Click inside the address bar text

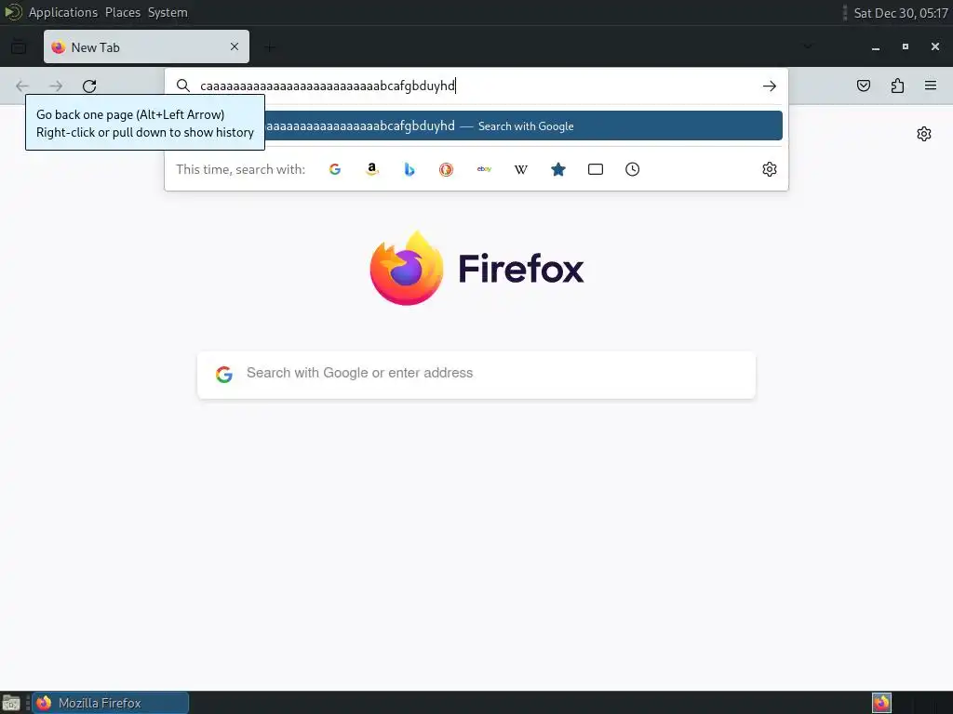[328, 86]
